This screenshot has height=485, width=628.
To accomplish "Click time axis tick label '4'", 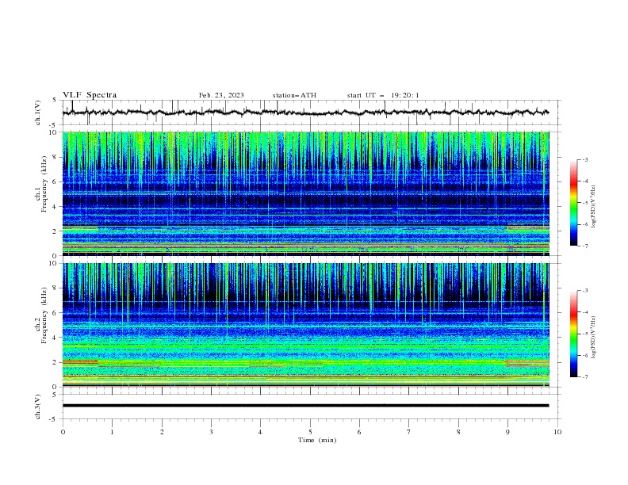I will pos(260,432).
